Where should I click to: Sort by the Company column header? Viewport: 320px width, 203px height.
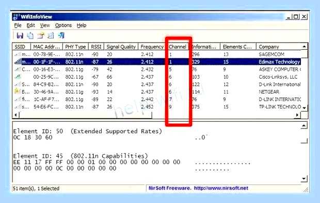(x=278, y=47)
